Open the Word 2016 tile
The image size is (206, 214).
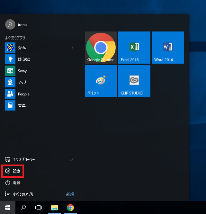(x=168, y=48)
